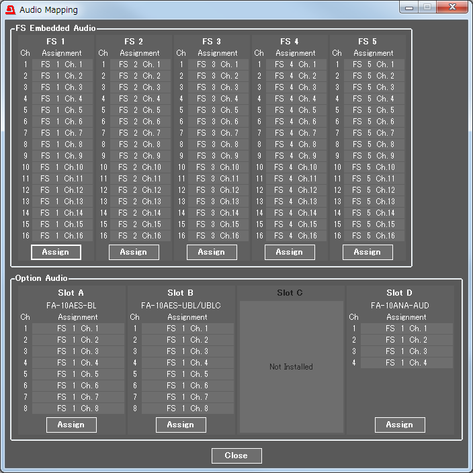Select FS 4 channel 10 assignment cell
This screenshot has width=473, height=473.
click(x=296, y=167)
